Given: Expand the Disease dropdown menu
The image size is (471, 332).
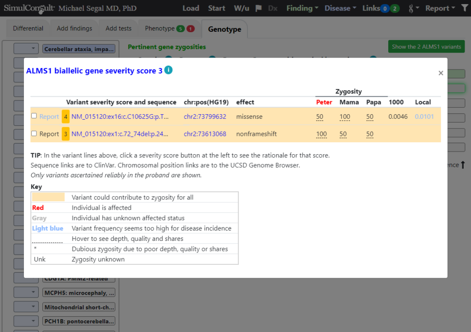Looking at the screenshot, I should [x=340, y=8].
